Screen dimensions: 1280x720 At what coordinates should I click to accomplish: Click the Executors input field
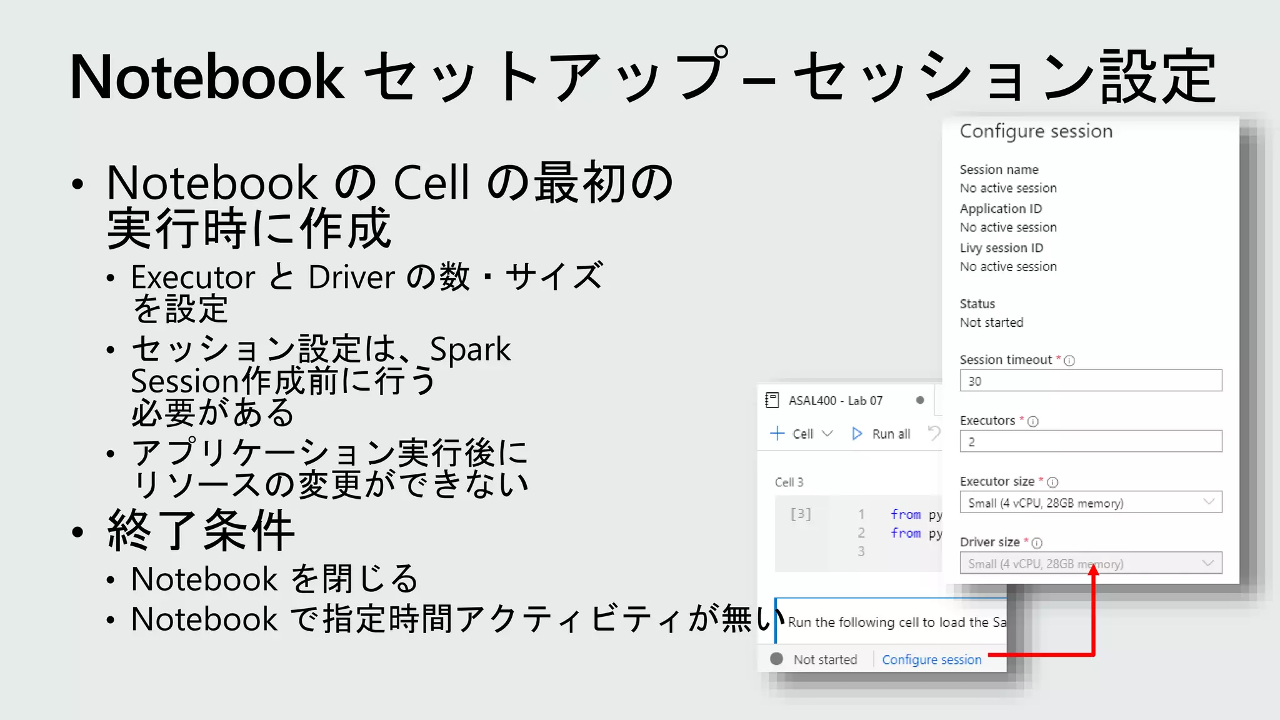pyautogui.click(x=1091, y=441)
